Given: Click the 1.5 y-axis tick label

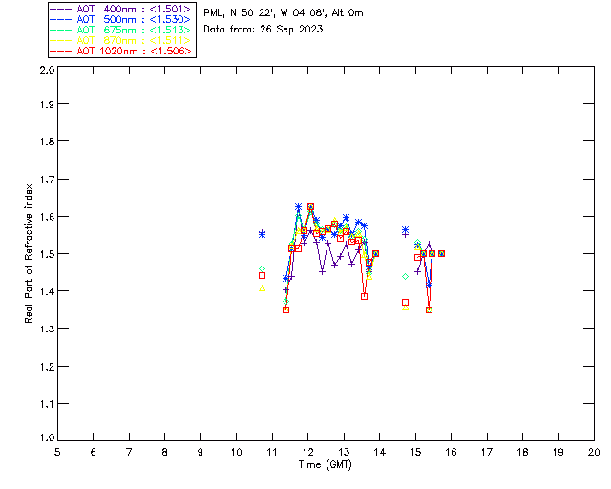Looking at the screenshot, I should coord(47,254).
